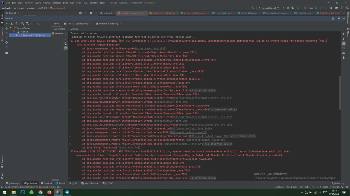
Task: Hide the Services panel with minimize dash
Action: [344, 18]
